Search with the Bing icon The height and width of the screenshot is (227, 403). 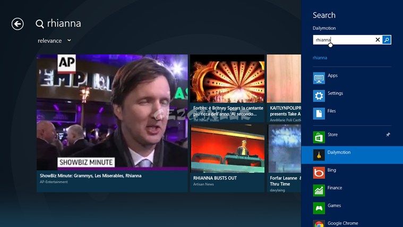319,173
